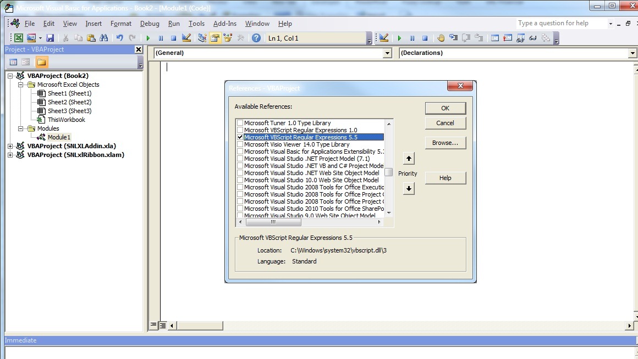Click Cancel in the References dialog
Screen dimensions: 638x359
[445, 123]
